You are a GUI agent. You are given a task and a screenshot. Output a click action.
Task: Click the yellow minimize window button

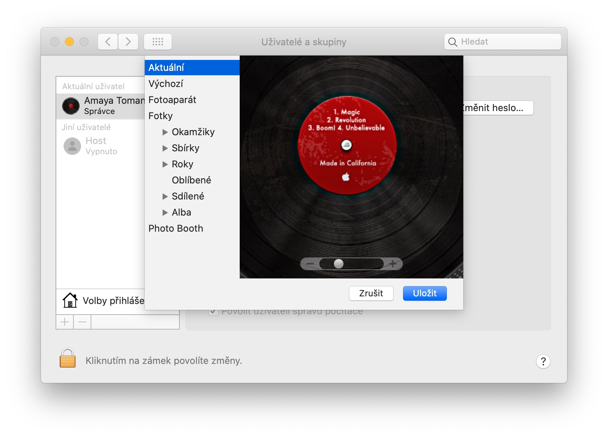point(69,42)
